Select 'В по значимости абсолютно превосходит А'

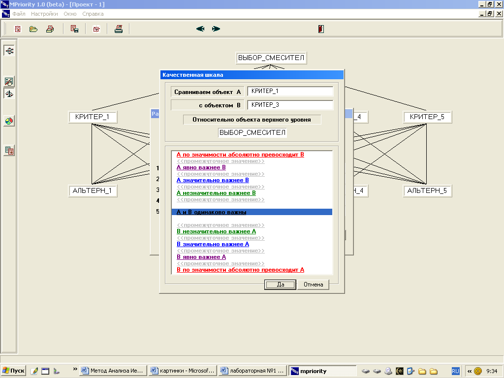point(240,270)
